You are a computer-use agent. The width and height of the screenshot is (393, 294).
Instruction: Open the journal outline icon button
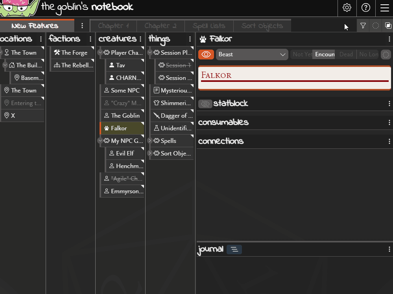[x=234, y=249]
